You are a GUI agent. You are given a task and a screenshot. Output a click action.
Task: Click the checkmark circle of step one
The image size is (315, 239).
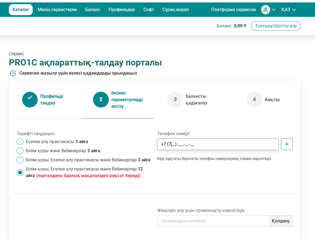point(30,99)
